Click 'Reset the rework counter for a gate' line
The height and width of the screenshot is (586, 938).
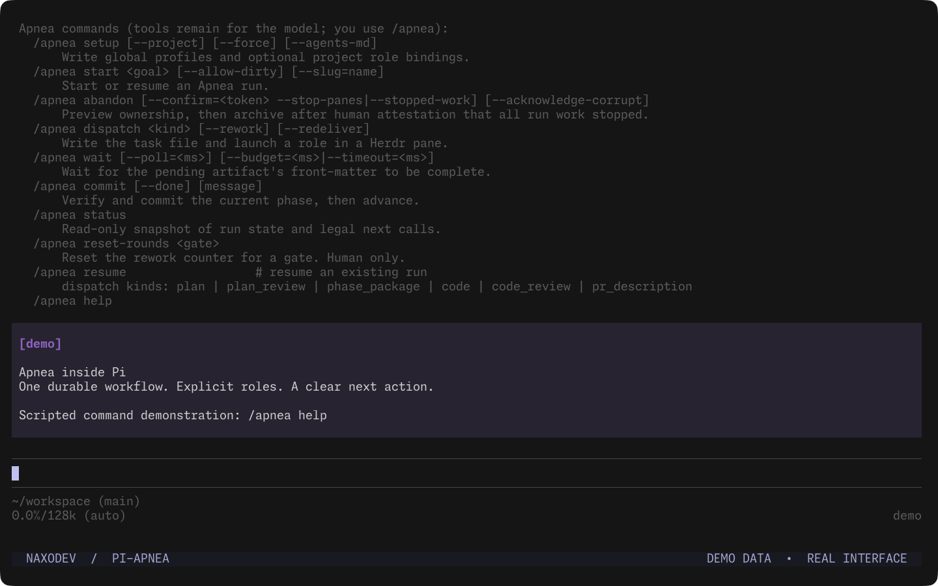(x=233, y=258)
